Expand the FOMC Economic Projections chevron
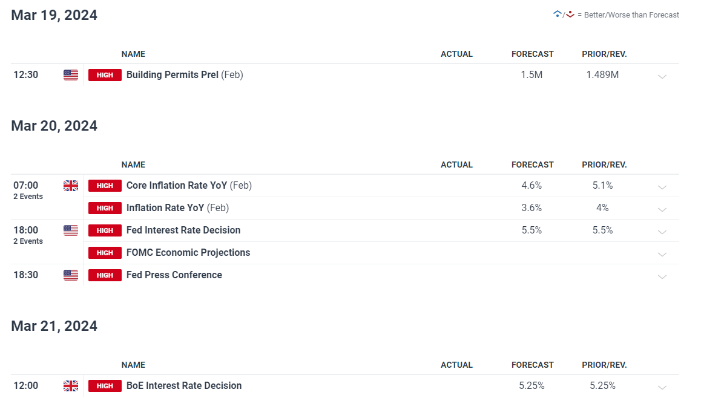701x398 pixels. (x=662, y=254)
